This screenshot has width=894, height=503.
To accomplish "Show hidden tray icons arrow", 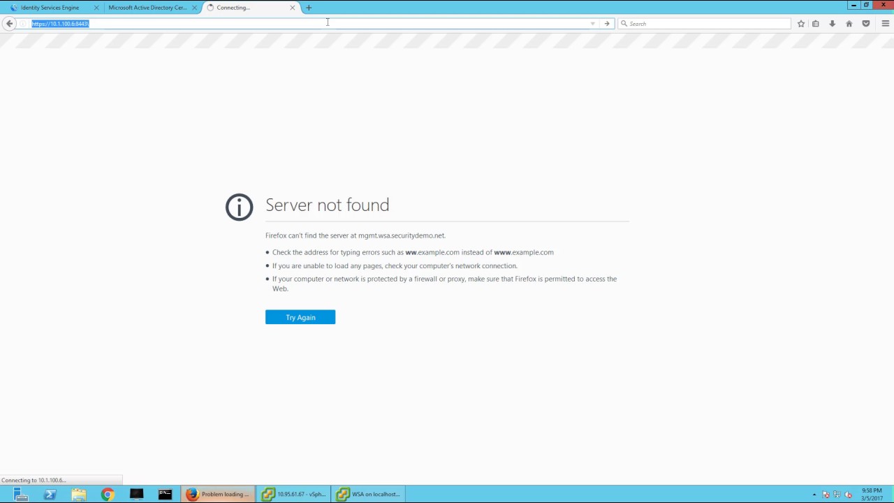I will pyautogui.click(x=814, y=495).
